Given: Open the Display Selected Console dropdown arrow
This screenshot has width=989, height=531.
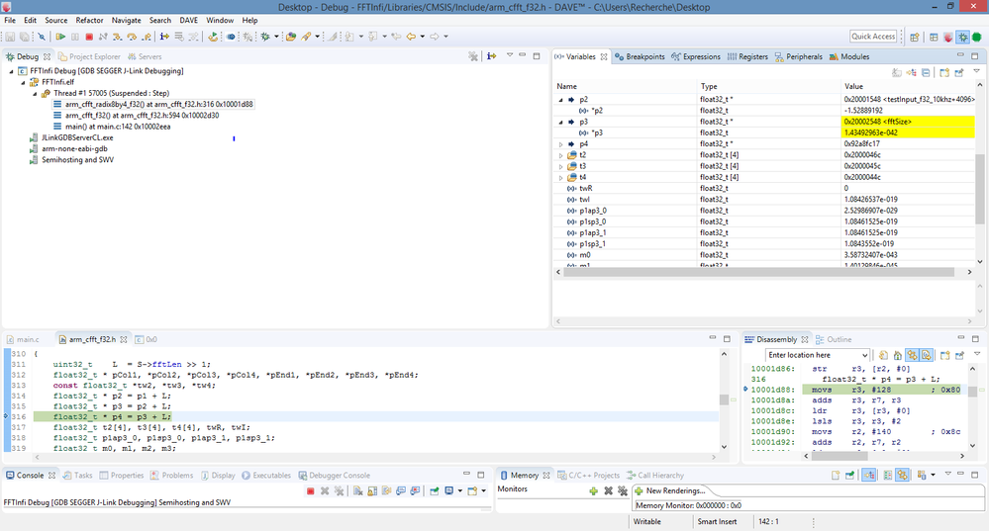Looking at the screenshot, I should 459,490.
